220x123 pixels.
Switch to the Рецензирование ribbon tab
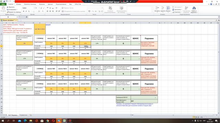click(61, 4)
